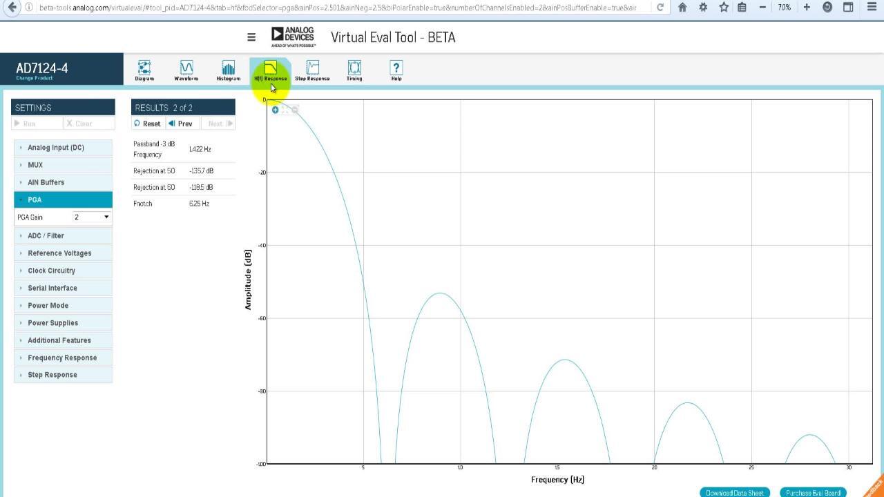Click the Purchase Eval Board button
Image resolution: width=884 pixels, height=497 pixels.
point(813,493)
